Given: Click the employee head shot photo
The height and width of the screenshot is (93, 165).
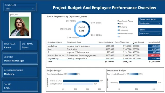Looking at the screenshot, I should pos(20,26).
